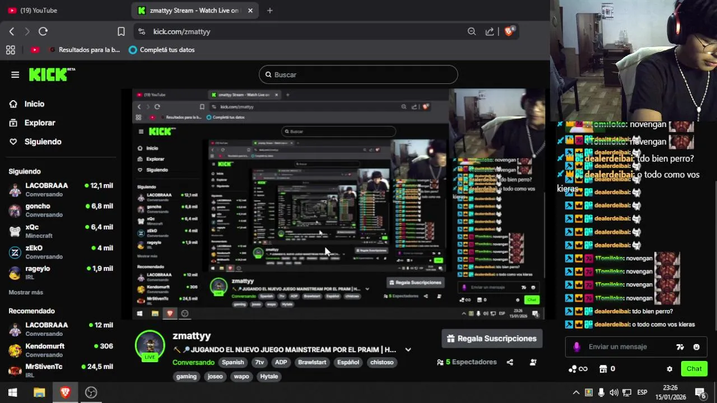
Task: View the 5 Espectadores viewer count
Action: [x=467, y=362]
